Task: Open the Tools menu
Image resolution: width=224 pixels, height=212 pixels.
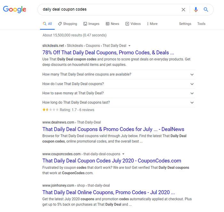Action: 201,24
